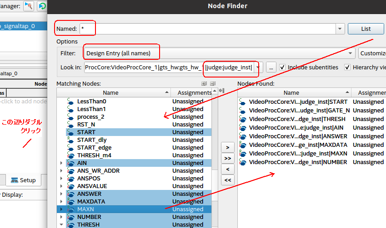
Task: Click the add-all '>>' button
Action: [228, 159]
